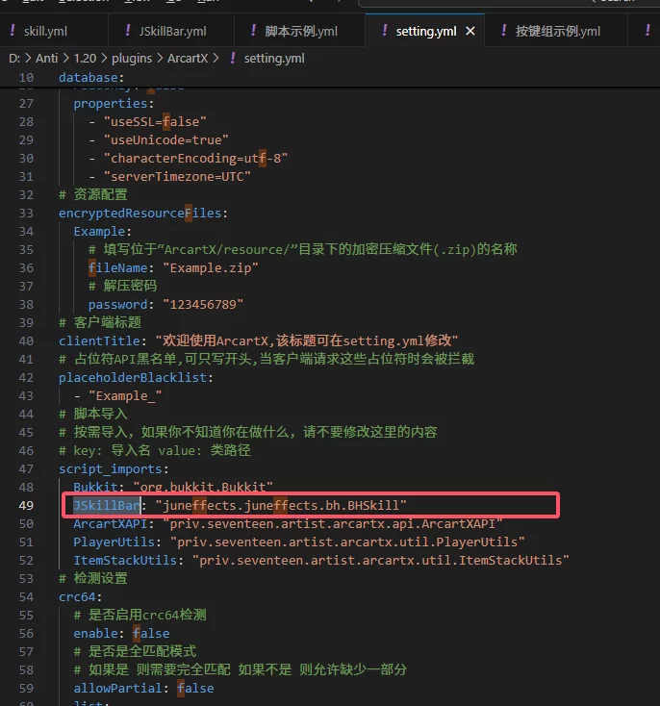Click the "Example.zip" value
This screenshot has height=706, width=660.
[211, 268]
